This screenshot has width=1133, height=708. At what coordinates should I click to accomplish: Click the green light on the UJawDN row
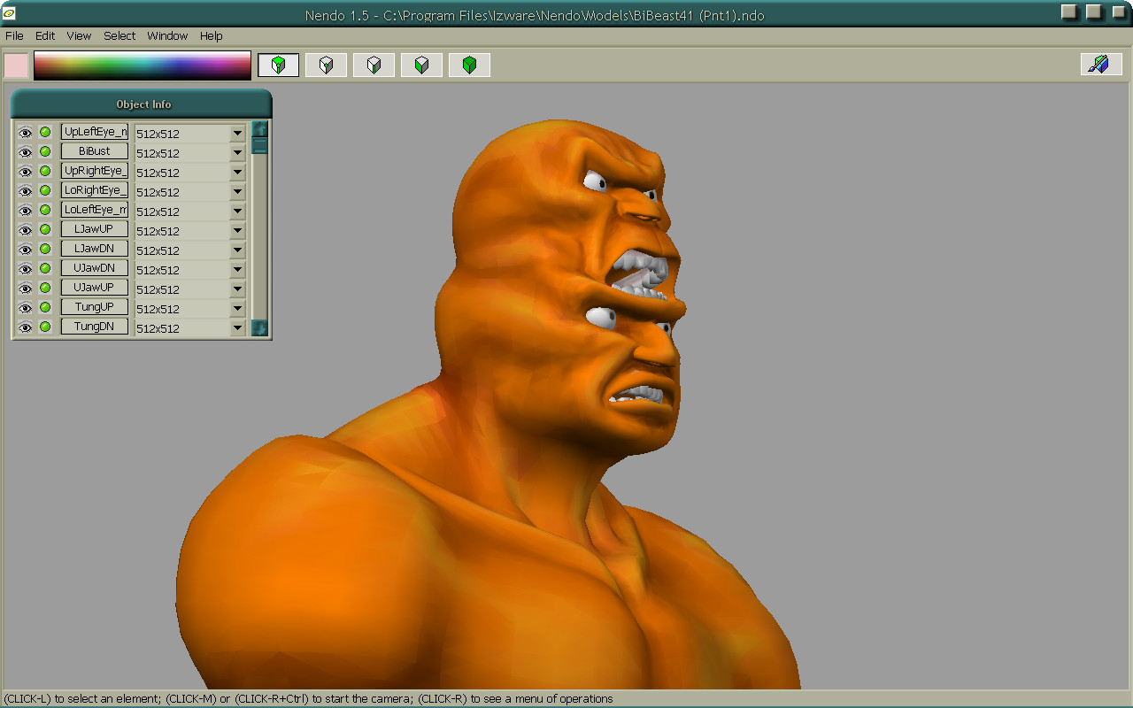[45, 268]
